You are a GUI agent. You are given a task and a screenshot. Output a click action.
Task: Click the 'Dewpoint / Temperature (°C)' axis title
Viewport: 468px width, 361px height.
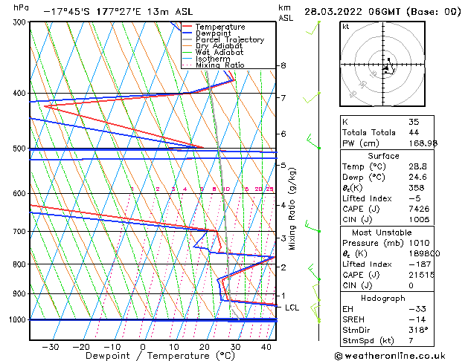tap(160, 356)
